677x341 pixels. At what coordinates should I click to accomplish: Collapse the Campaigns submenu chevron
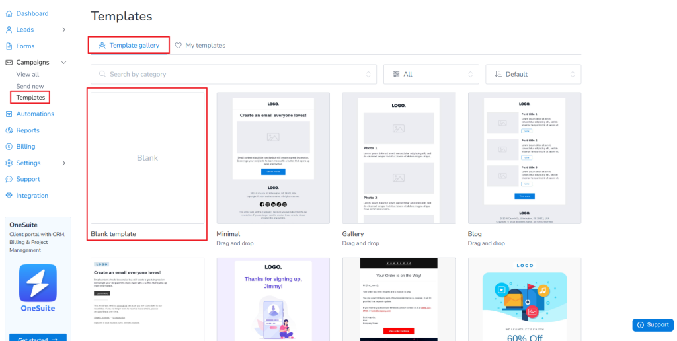pyautogui.click(x=64, y=63)
